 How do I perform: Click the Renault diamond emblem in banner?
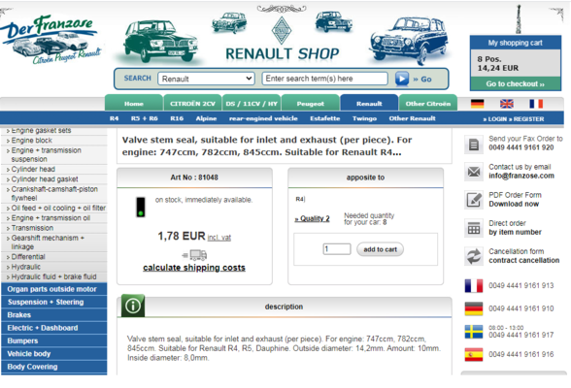282,30
